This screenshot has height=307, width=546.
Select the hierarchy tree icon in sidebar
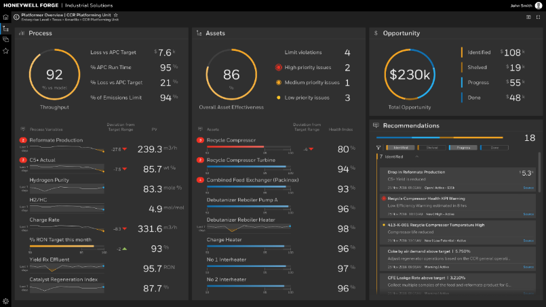(x=5, y=28)
